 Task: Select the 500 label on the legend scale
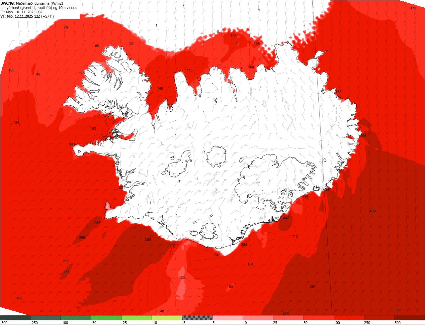[397, 323]
